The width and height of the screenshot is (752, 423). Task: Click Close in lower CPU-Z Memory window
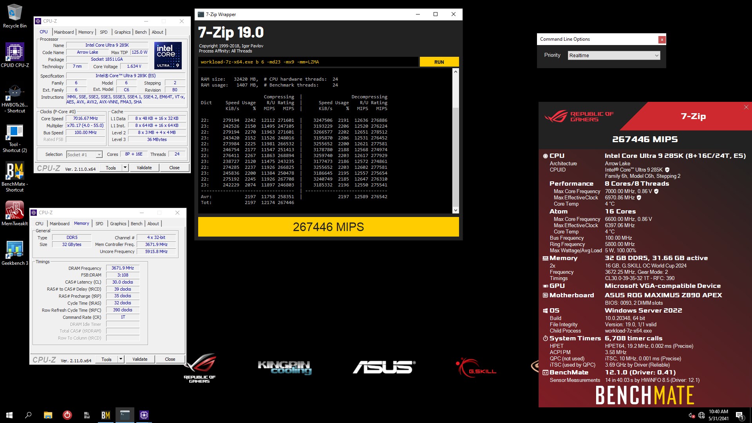170,359
